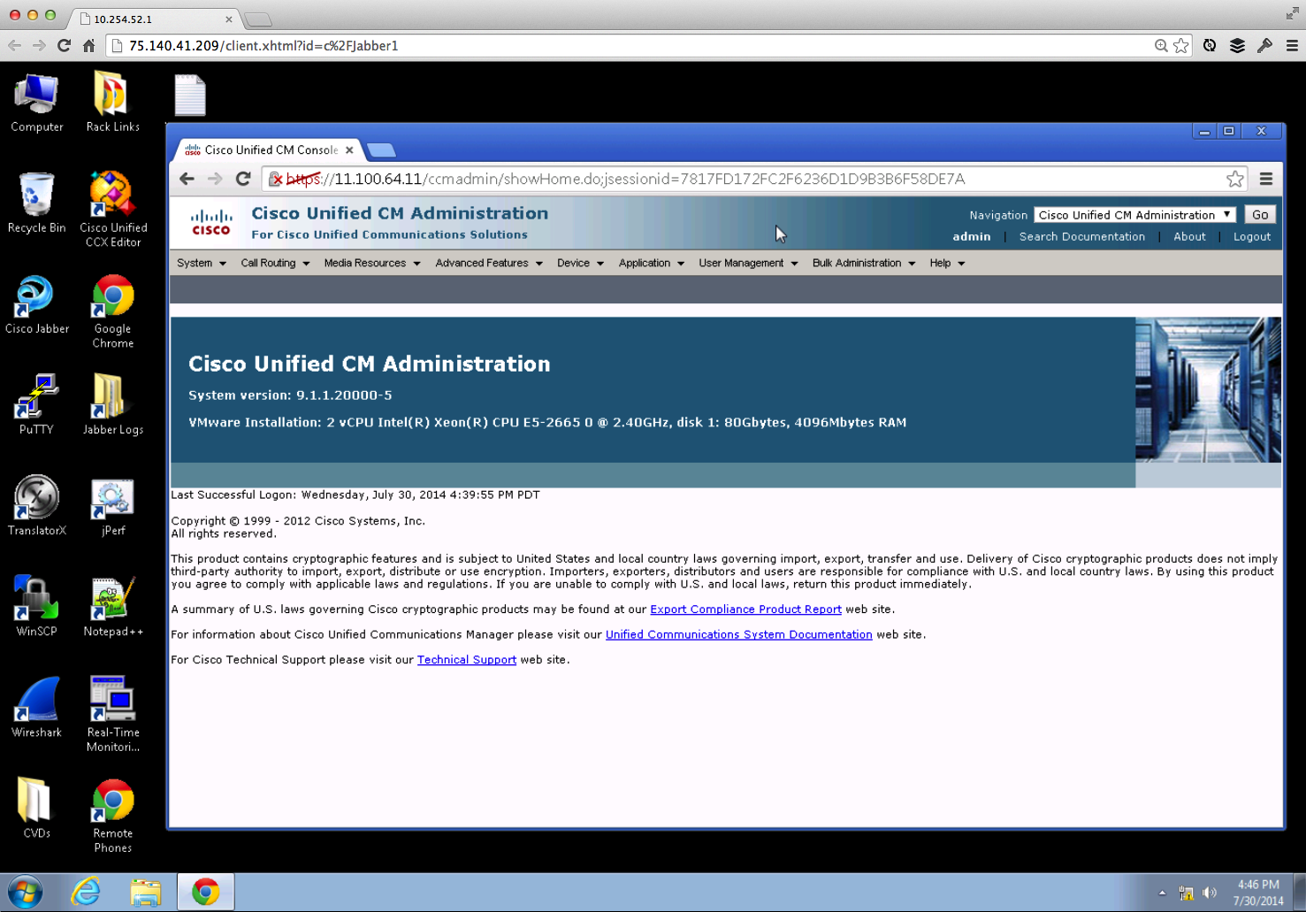Image resolution: width=1306 pixels, height=912 pixels.
Task: Launch the Wireshark shortcut
Action: (36, 707)
